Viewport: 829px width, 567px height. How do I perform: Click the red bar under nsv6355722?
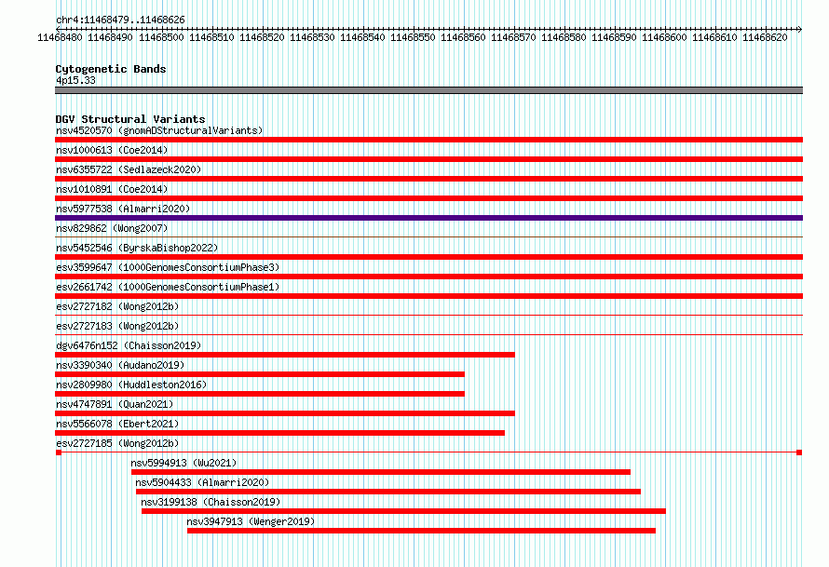point(428,179)
